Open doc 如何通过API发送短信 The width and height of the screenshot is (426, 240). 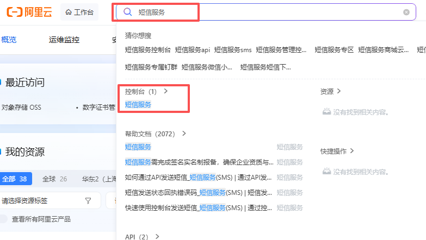coord(199,178)
